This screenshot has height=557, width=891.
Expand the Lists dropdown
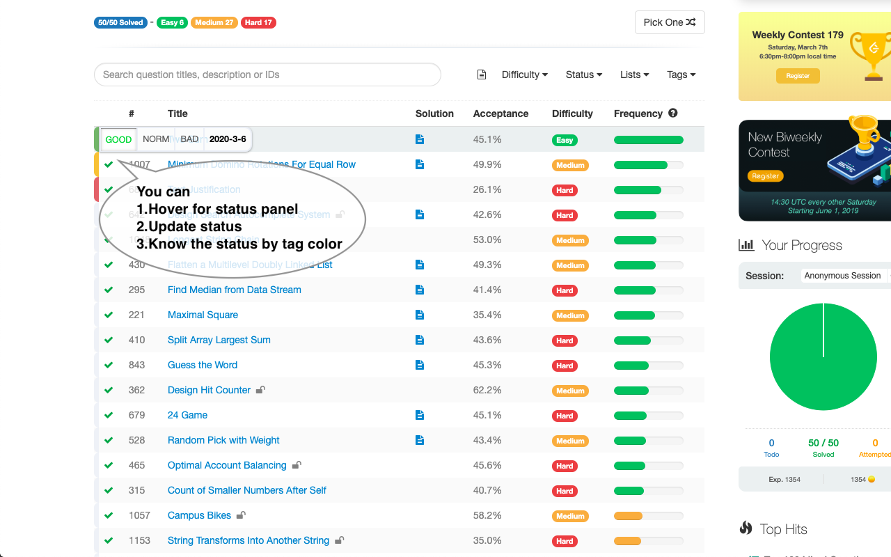click(634, 74)
